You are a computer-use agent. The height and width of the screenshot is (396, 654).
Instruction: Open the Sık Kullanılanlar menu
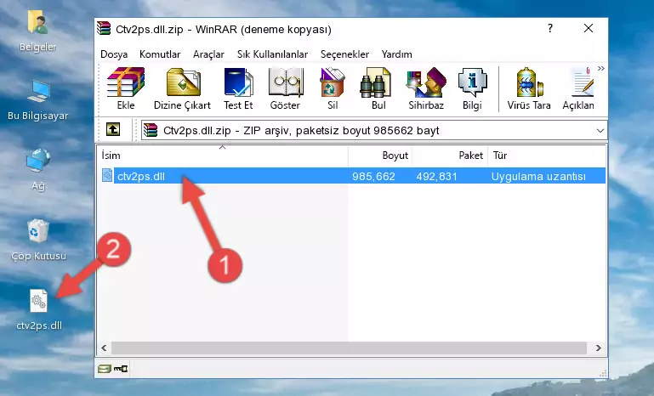tap(272, 54)
